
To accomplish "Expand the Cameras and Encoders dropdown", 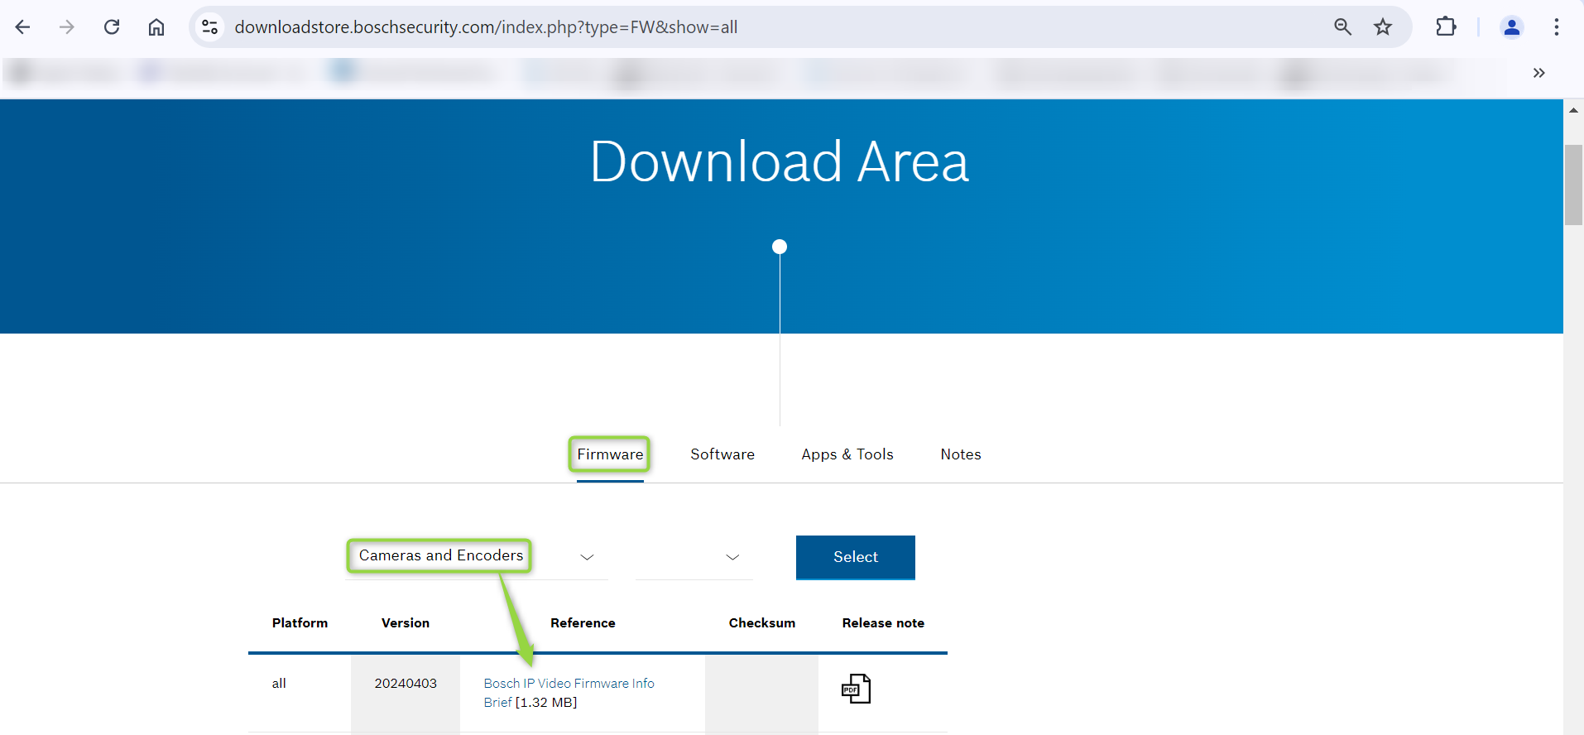I will [x=587, y=557].
